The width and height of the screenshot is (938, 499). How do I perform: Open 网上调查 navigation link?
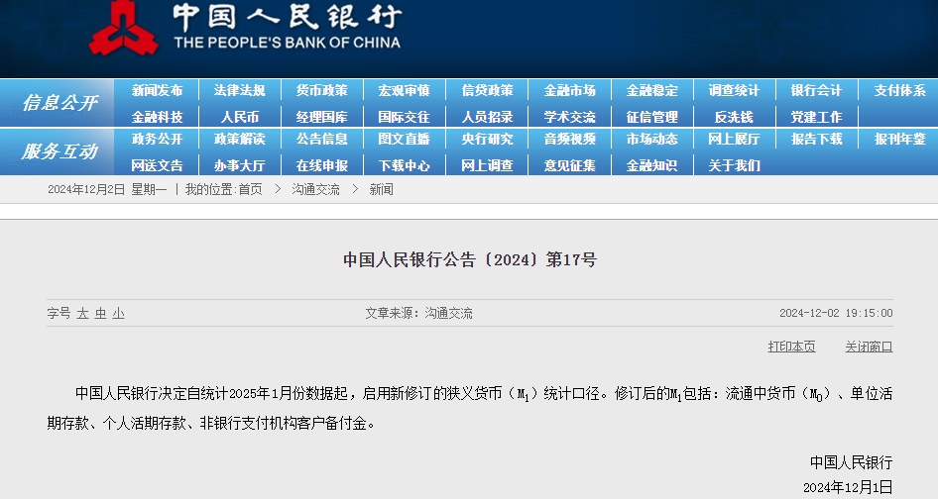click(x=487, y=165)
